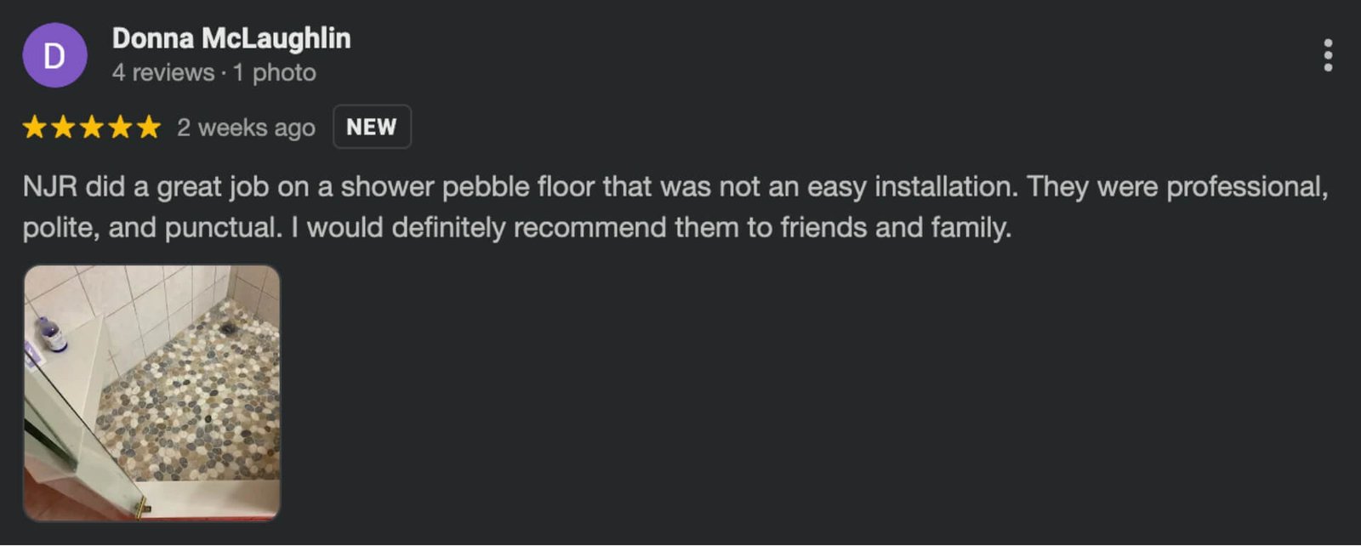Open the pebble shower floor photo
Viewport: 1361px width, 546px height.
pos(151,392)
